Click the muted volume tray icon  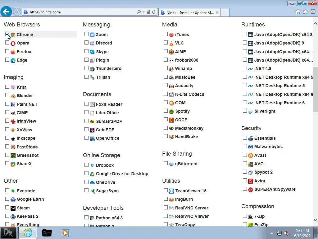[287, 233]
